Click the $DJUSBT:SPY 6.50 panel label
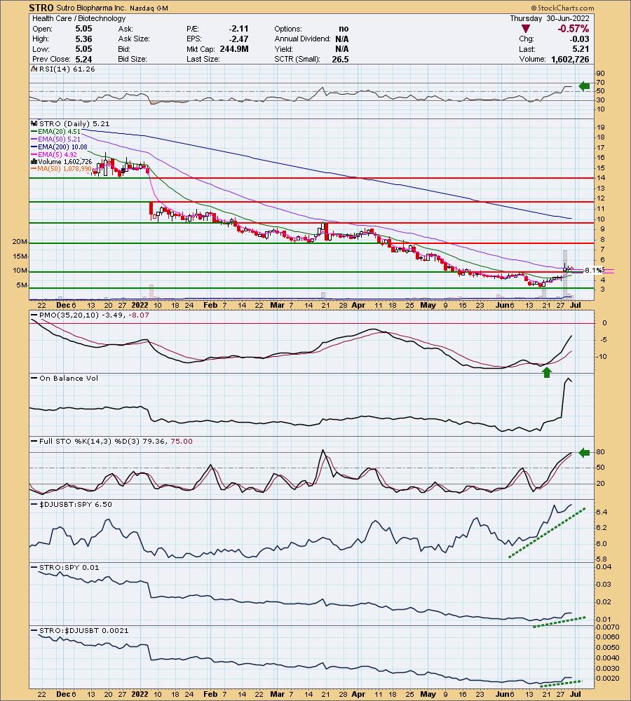This screenshot has height=701, width=631. tap(75, 504)
